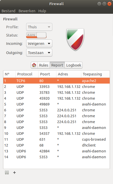113x184 pixels.
Task: Open the Profile dropdown showing Thuis
Action: pos(39,27)
